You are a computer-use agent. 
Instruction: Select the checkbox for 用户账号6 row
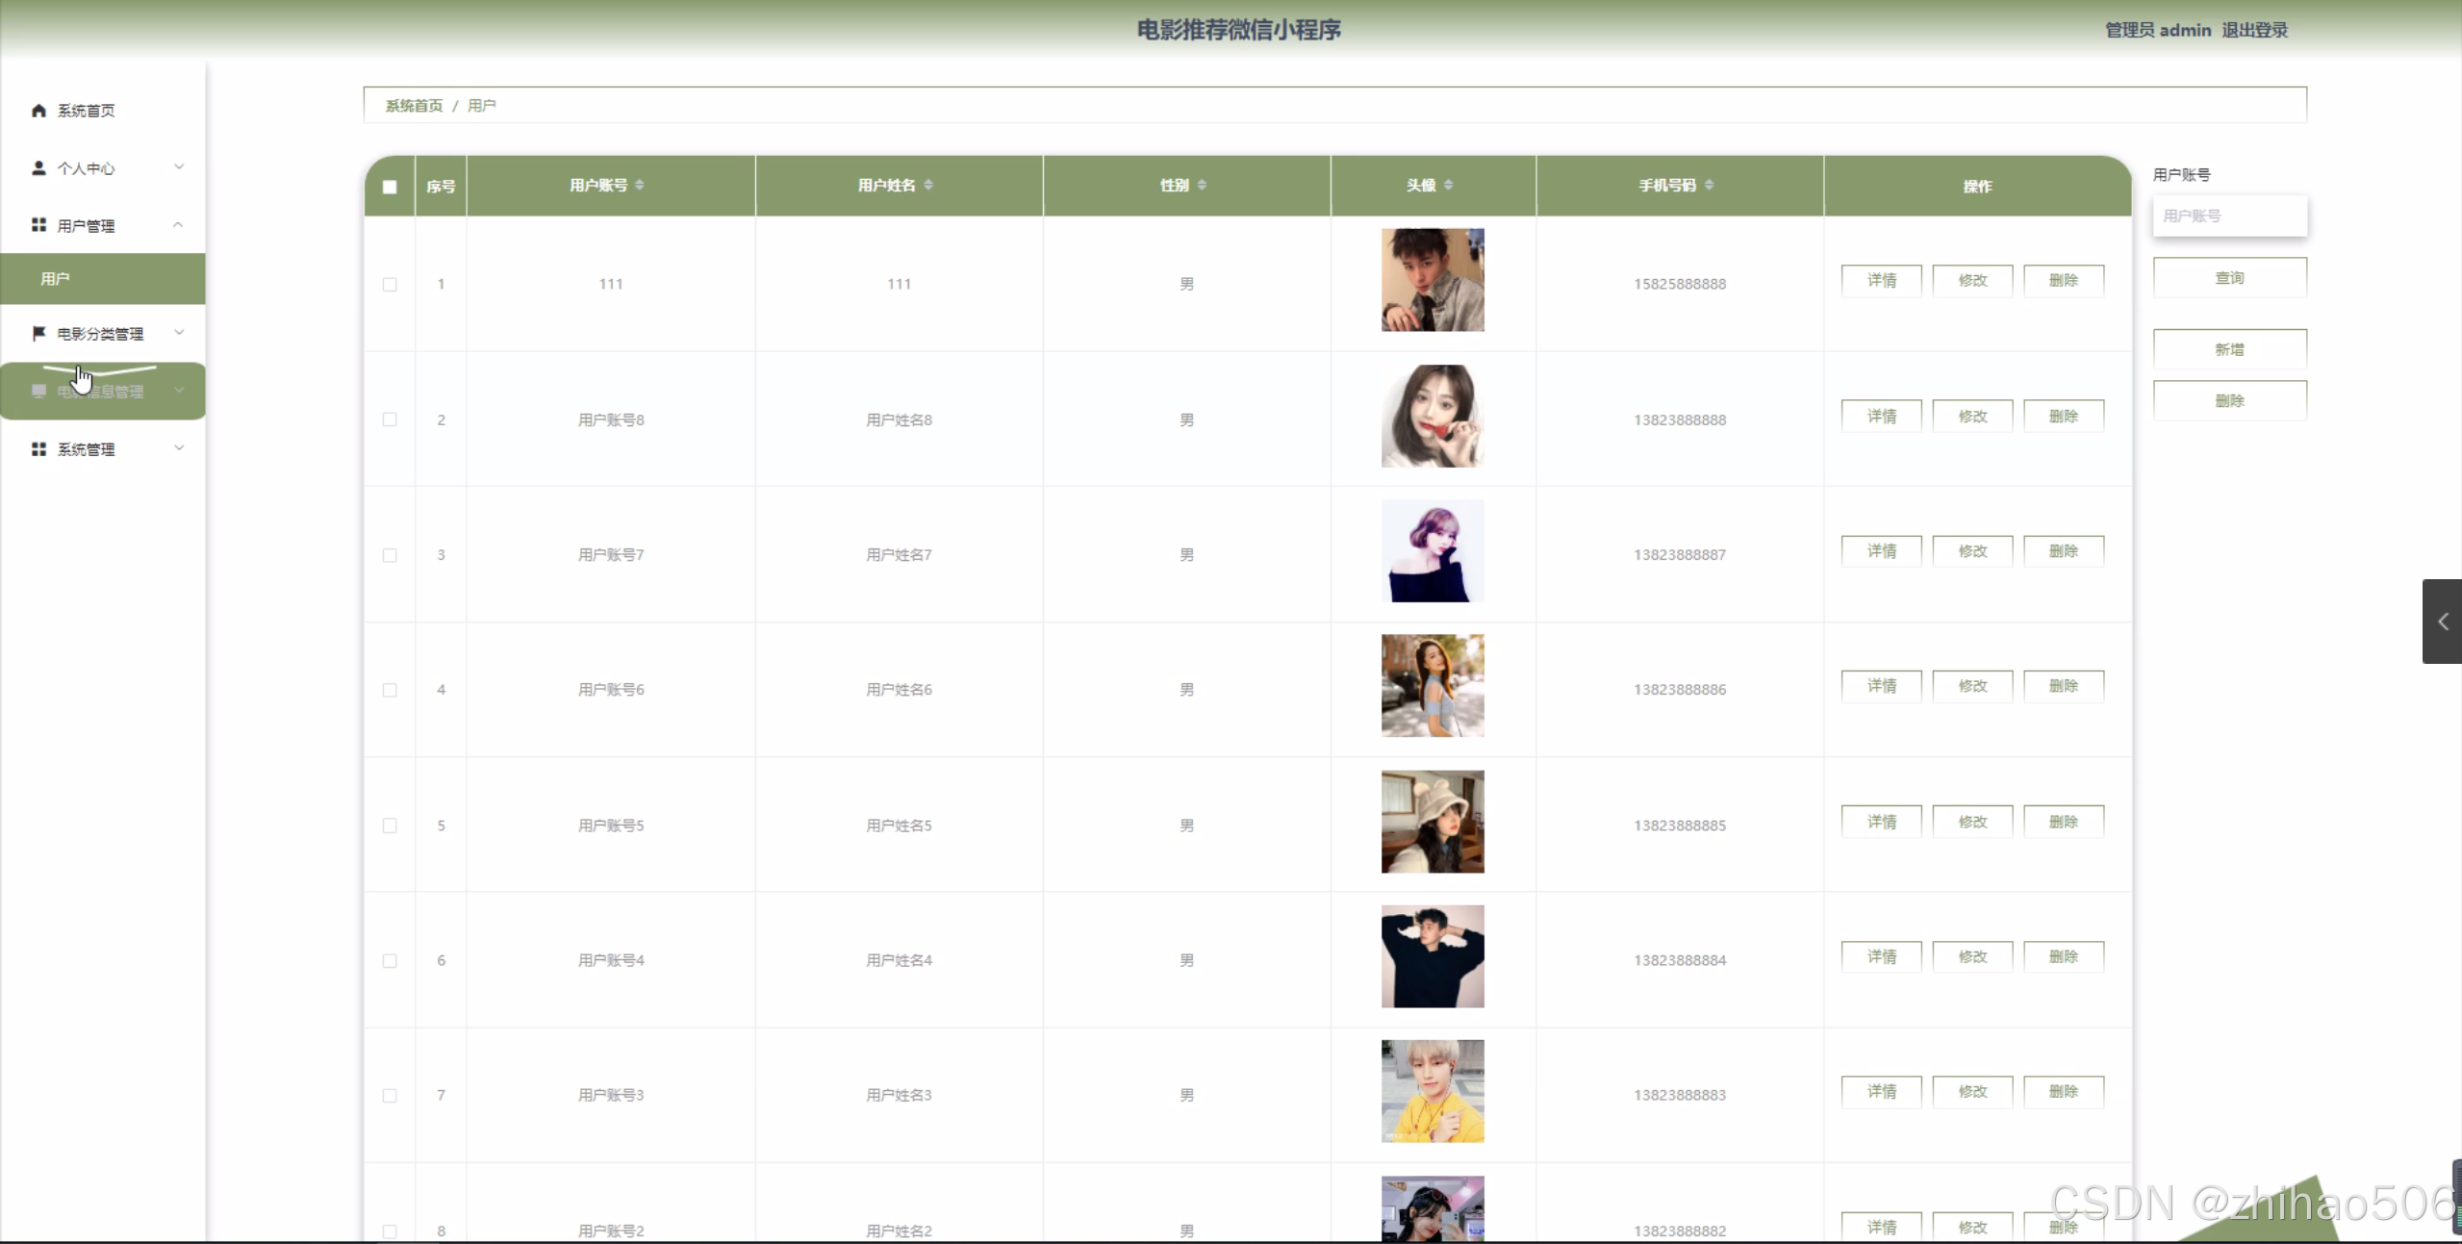(x=390, y=690)
